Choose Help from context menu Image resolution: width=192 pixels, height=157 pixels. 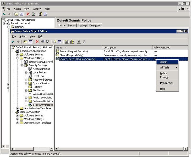click(167, 89)
